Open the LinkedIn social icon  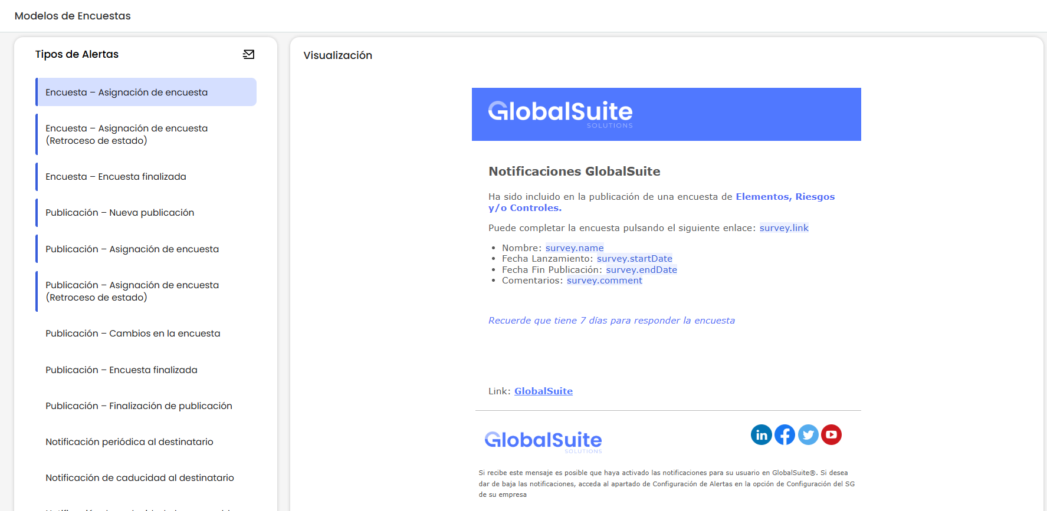pos(761,435)
